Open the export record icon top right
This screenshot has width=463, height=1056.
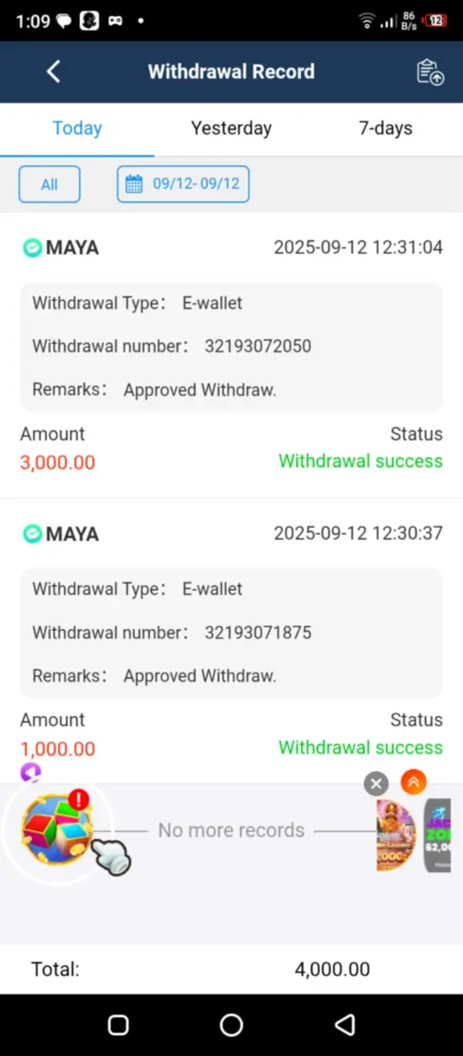[430, 72]
